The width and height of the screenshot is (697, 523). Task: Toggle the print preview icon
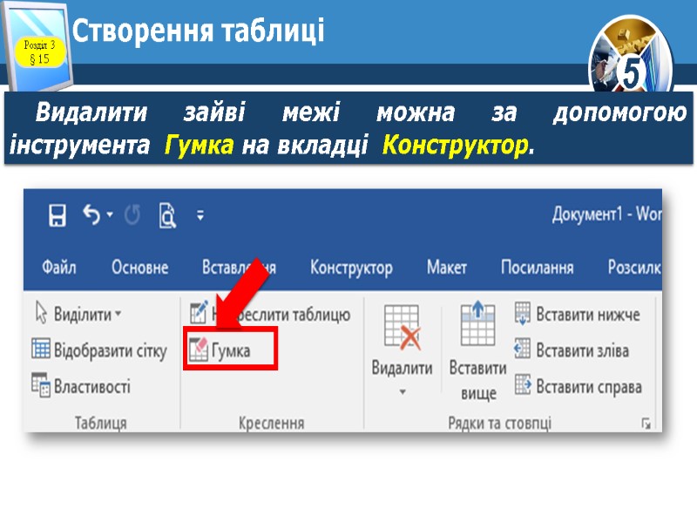pyautogui.click(x=168, y=214)
